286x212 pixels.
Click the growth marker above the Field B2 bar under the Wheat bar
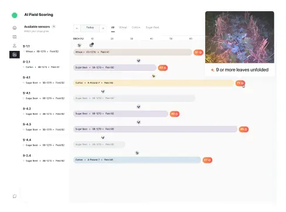[138, 61]
